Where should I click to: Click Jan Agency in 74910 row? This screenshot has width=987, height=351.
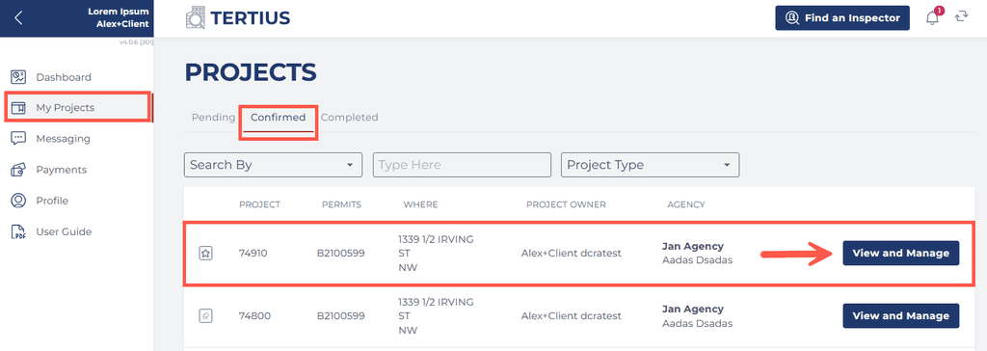[692, 247]
